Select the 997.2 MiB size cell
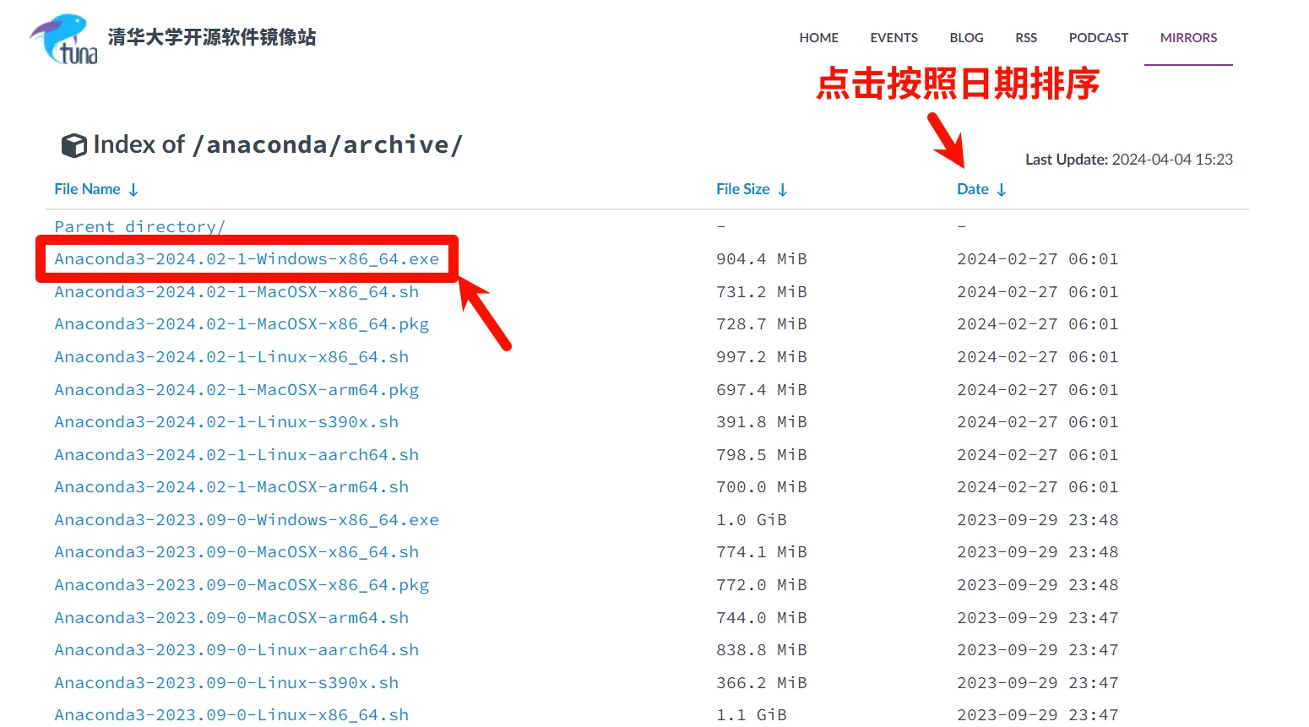The width and height of the screenshot is (1309, 727). (762, 357)
